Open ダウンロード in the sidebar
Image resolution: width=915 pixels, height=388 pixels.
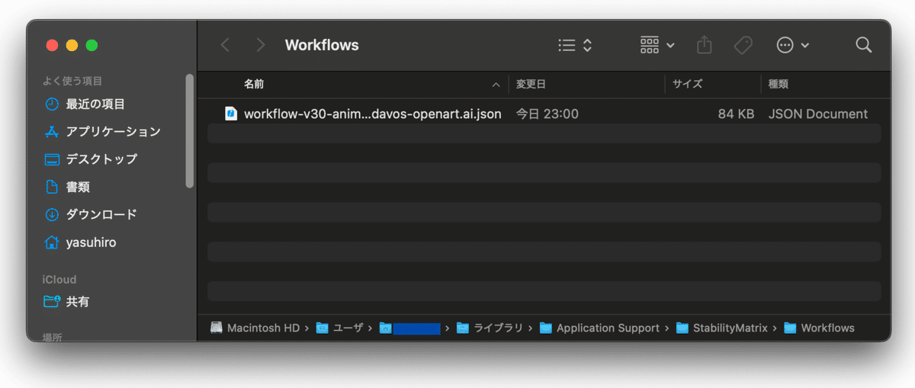click(x=101, y=214)
